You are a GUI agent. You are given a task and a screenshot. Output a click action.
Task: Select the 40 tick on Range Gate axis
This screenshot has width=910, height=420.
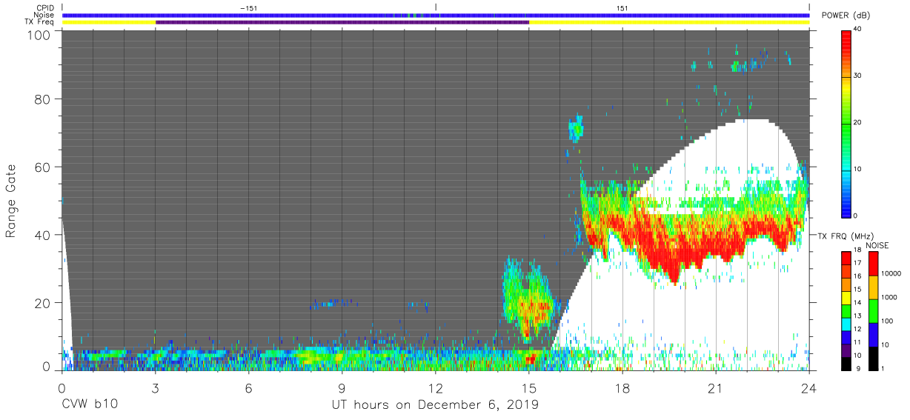[43, 235]
